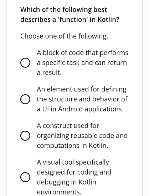149x196 pixels.
Task: Click the instruction 'Choose one of the following.'
Action: click(x=64, y=36)
